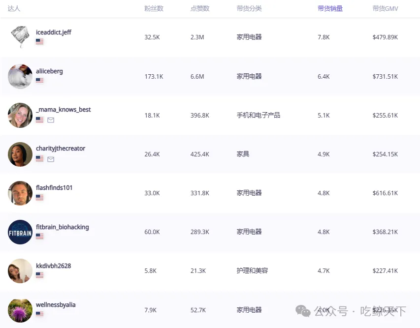Click the 带货分类 column header
This screenshot has width=420, height=328.
[x=249, y=8]
